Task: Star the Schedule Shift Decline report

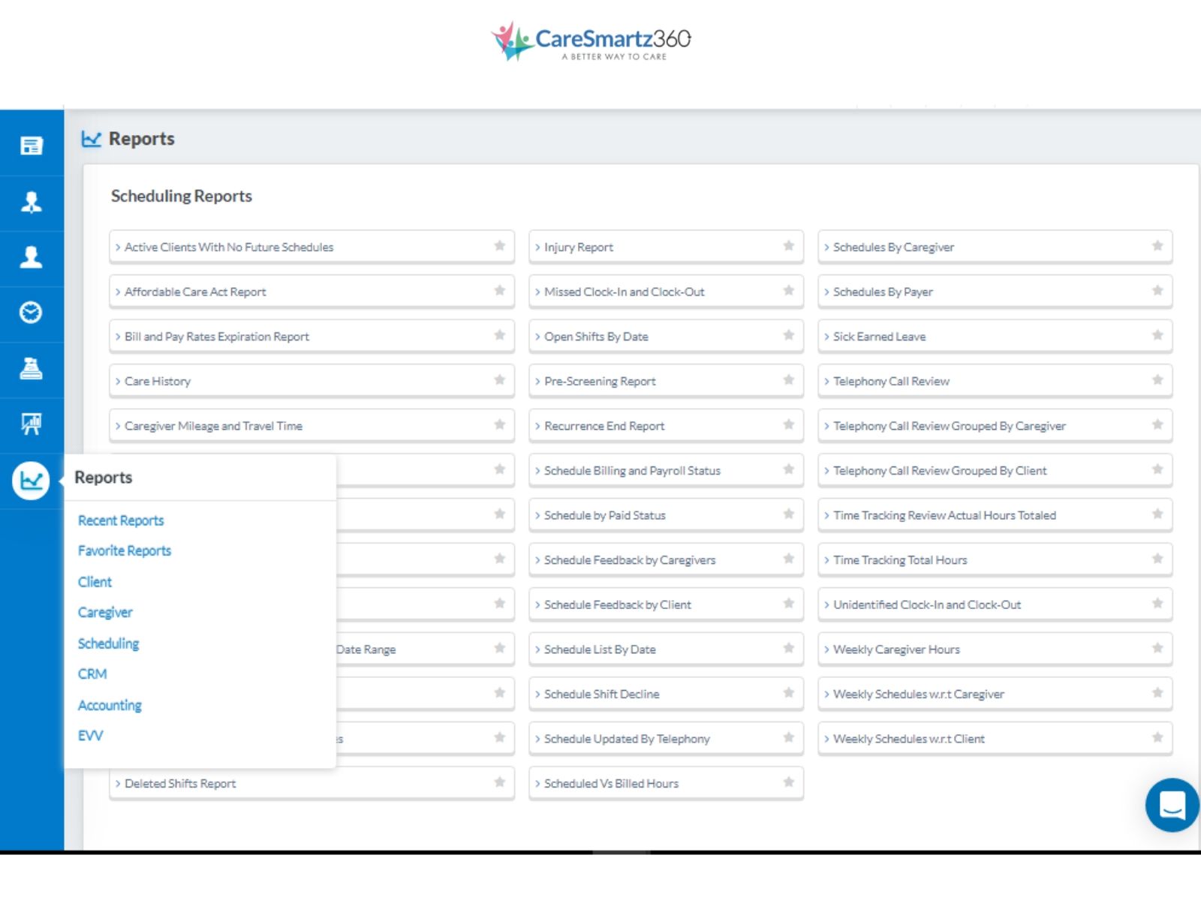Action: (789, 693)
